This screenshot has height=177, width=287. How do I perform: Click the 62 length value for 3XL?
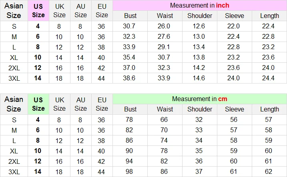coord(268,171)
